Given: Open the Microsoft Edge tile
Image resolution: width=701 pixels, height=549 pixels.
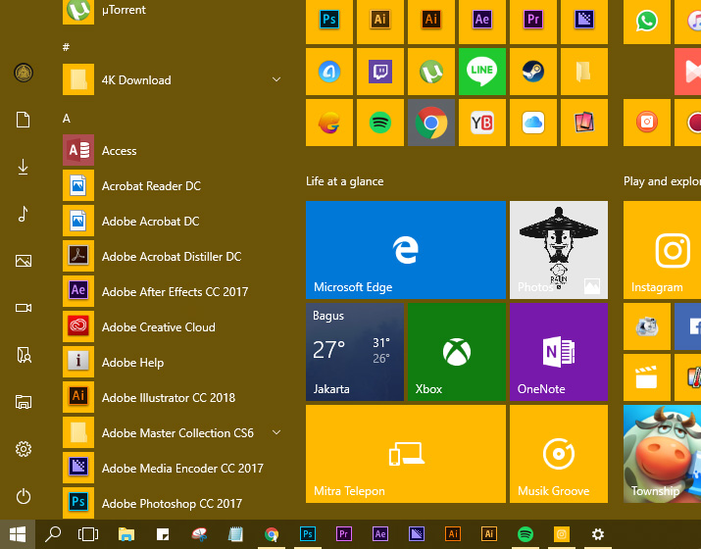Looking at the screenshot, I should pos(405,250).
